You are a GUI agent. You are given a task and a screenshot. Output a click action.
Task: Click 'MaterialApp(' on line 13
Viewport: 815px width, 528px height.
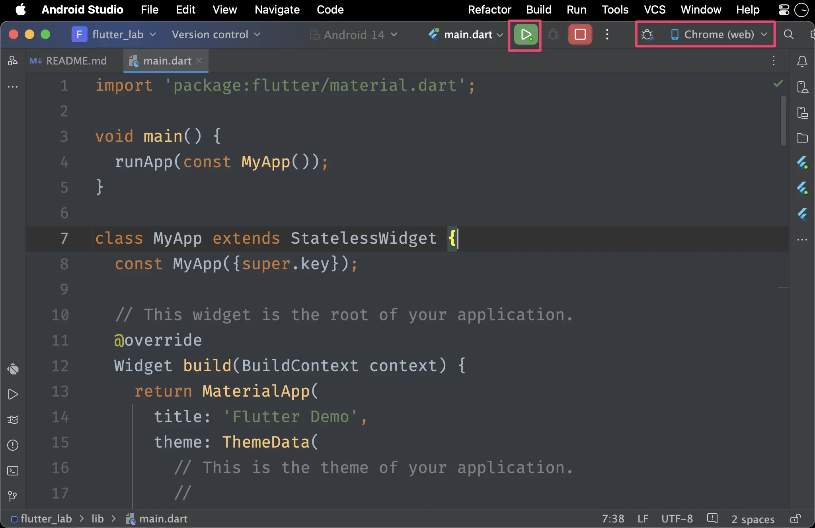coord(260,391)
